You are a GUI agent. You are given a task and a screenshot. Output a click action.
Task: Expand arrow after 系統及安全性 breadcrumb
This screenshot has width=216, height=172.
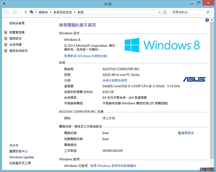(x=75, y=12)
